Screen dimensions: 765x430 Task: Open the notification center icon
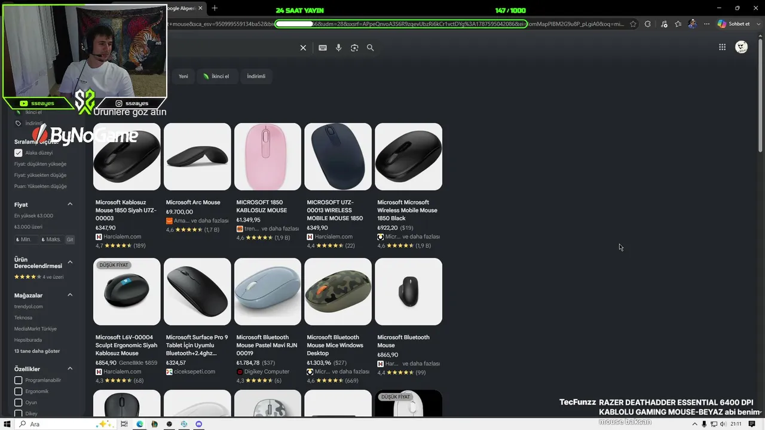click(x=752, y=424)
